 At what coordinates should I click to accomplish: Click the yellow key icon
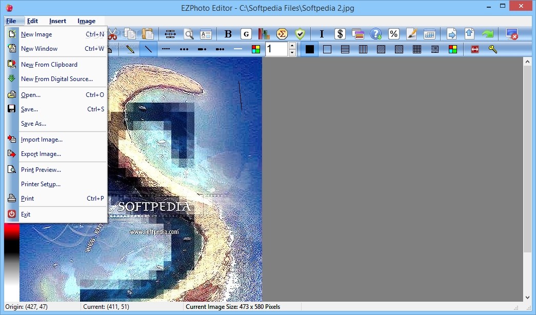coord(493,49)
